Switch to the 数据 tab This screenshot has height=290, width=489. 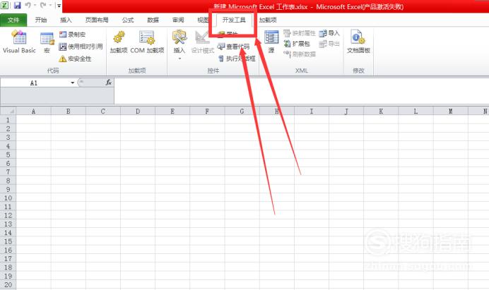(153, 20)
